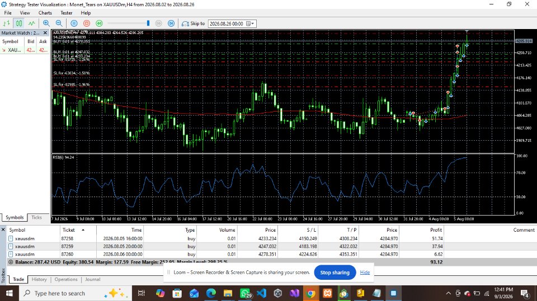Switch chart to bar chart mode
The image size is (537, 301).
tap(7, 23)
